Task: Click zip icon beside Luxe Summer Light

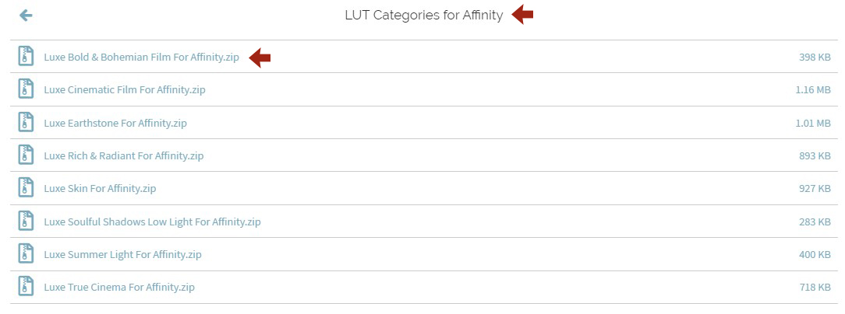Action: click(x=27, y=254)
